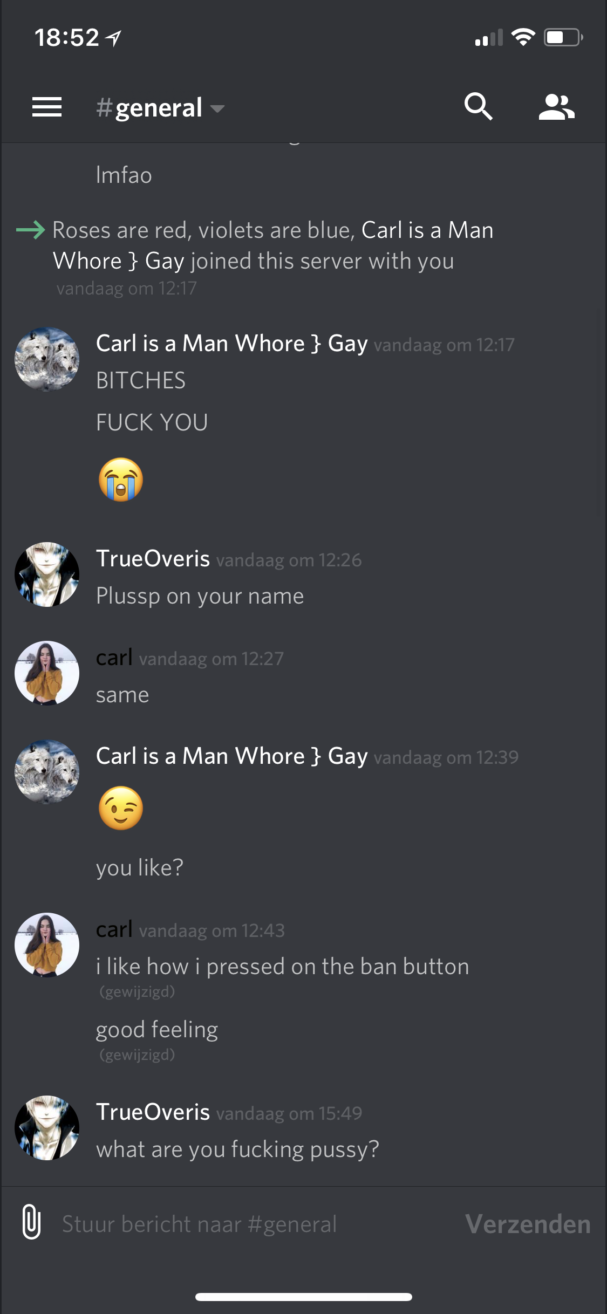This screenshot has height=1314, width=607.
Task: Open the white wolves avatar at 12:17
Action: tap(47, 359)
